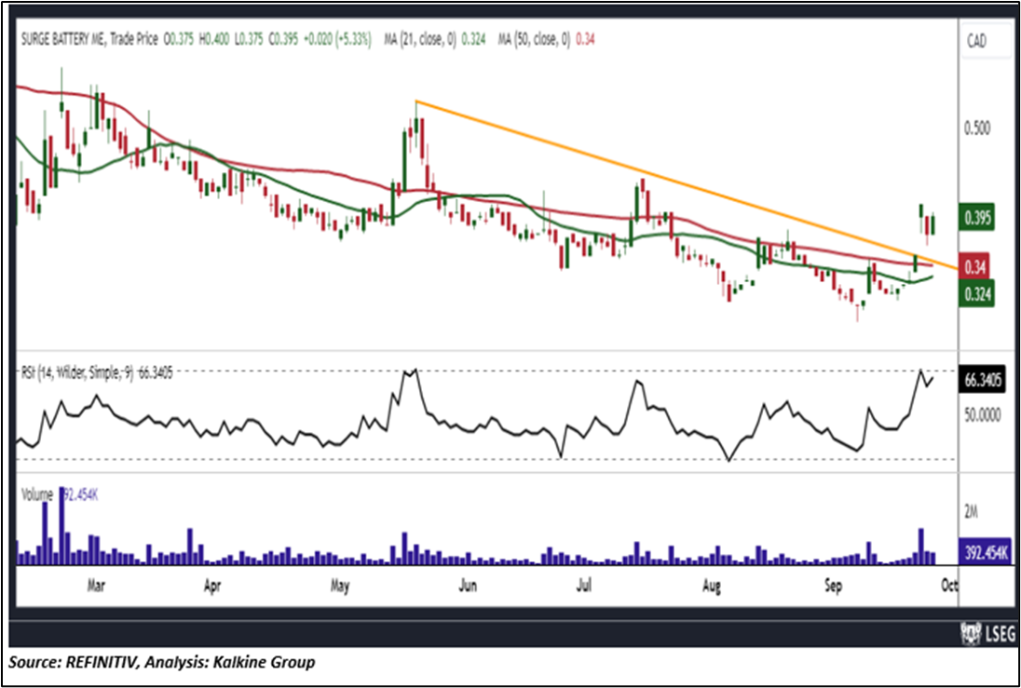
Task: Click the Jun date axis label
Action: (468, 587)
